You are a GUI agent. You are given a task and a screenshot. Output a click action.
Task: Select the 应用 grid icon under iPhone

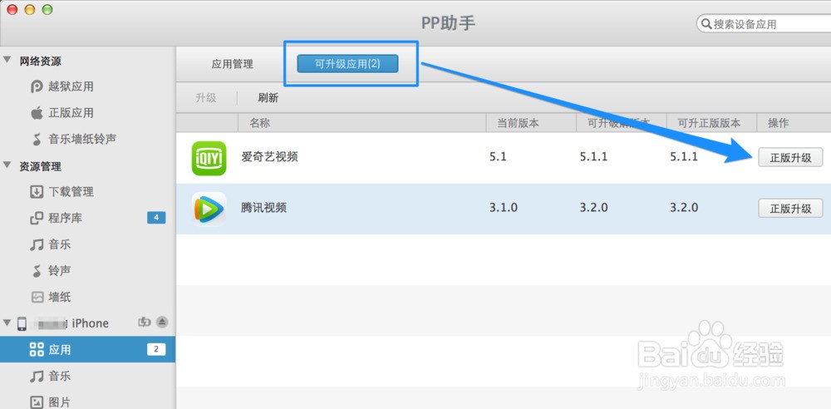tap(37, 350)
